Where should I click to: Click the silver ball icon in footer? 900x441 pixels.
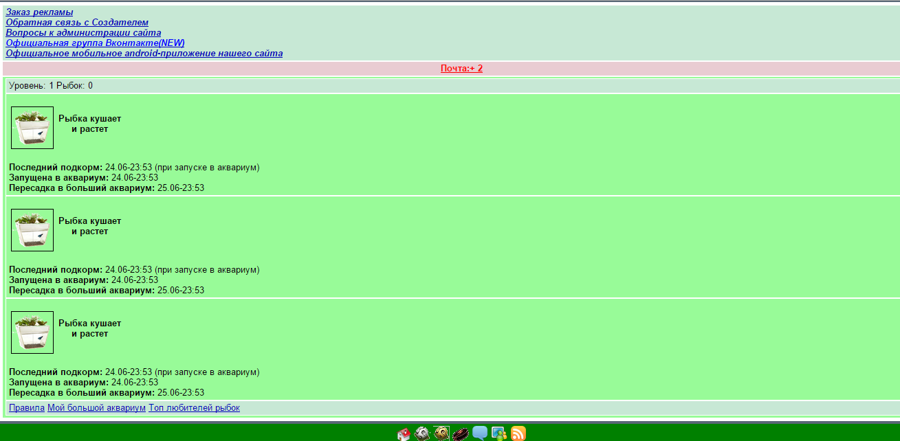[x=422, y=433]
